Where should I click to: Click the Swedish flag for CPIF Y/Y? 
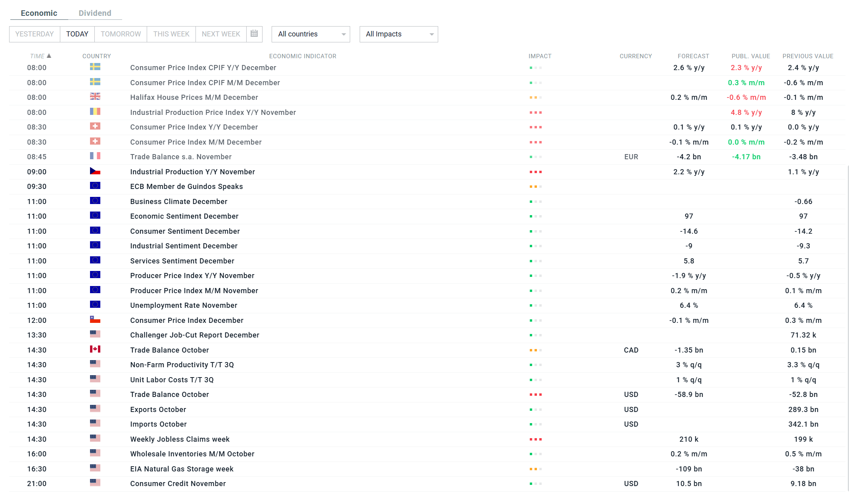click(x=95, y=67)
